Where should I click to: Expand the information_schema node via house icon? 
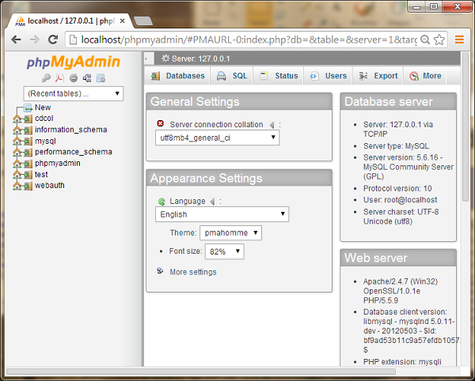(17, 130)
